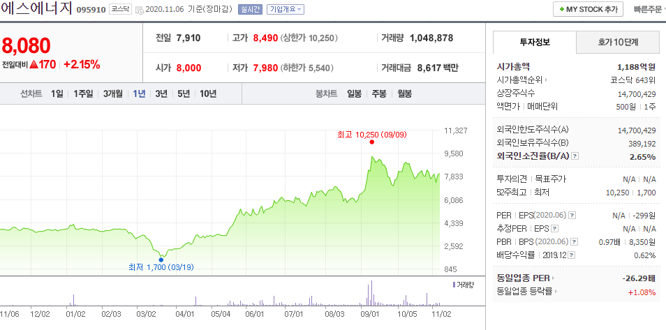Viewport: 666px width, 330px height.
Task: Select the 10년 line chart period
Action: point(208,94)
